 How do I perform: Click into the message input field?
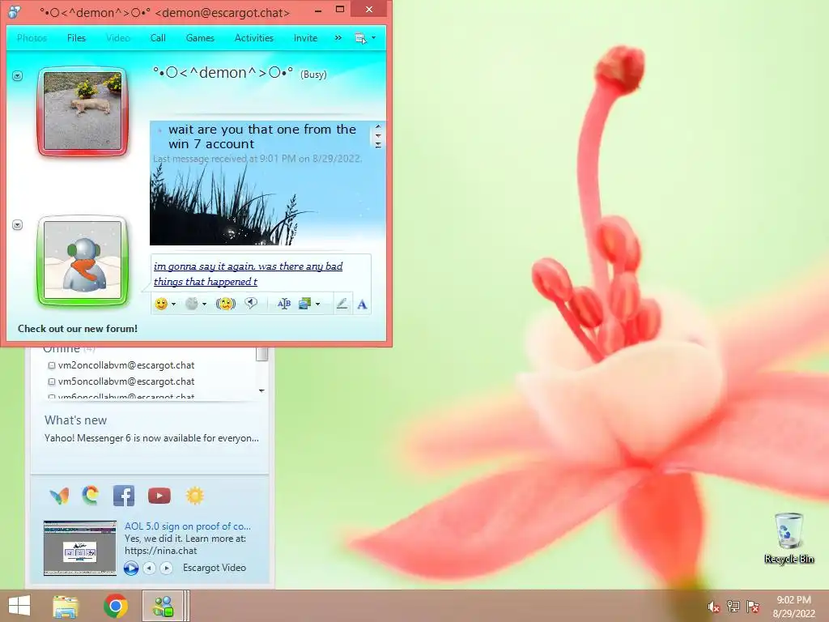(261, 274)
